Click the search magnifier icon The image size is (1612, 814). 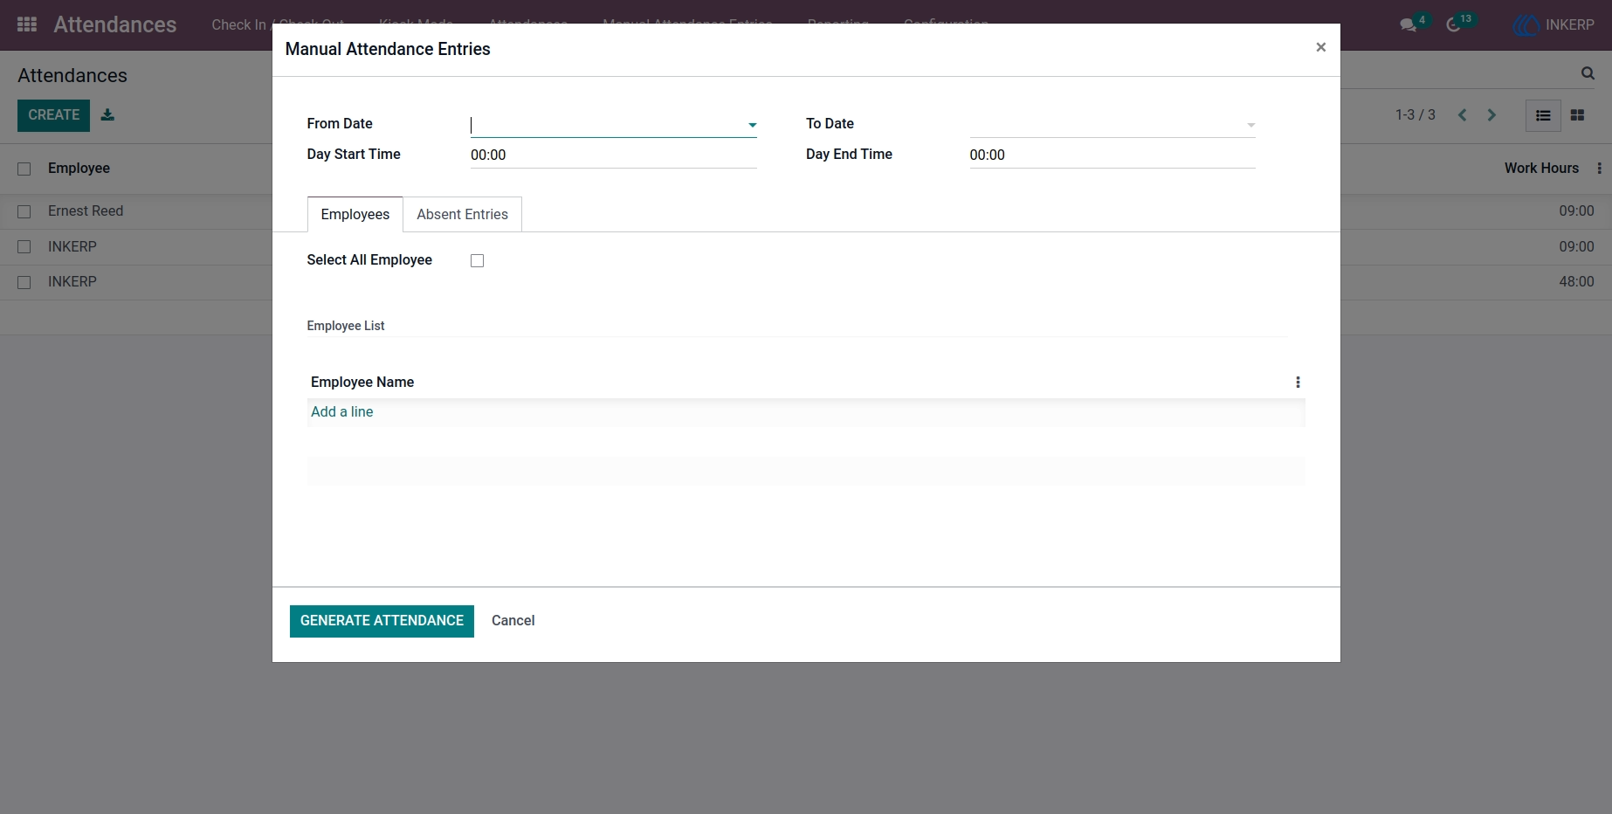pyautogui.click(x=1588, y=73)
